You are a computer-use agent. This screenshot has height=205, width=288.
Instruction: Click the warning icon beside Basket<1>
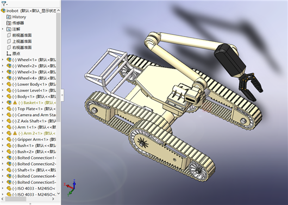pyautogui.click(x=15, y=103)
